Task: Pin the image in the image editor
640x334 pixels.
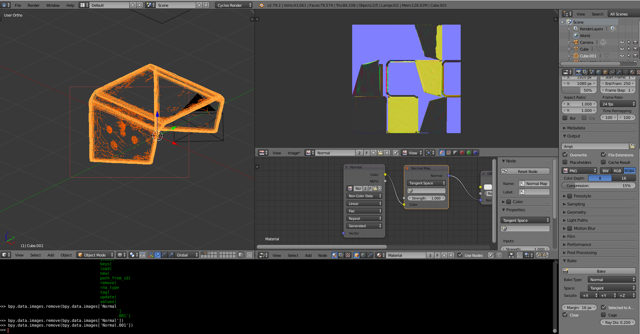Action: click(396, 153)
